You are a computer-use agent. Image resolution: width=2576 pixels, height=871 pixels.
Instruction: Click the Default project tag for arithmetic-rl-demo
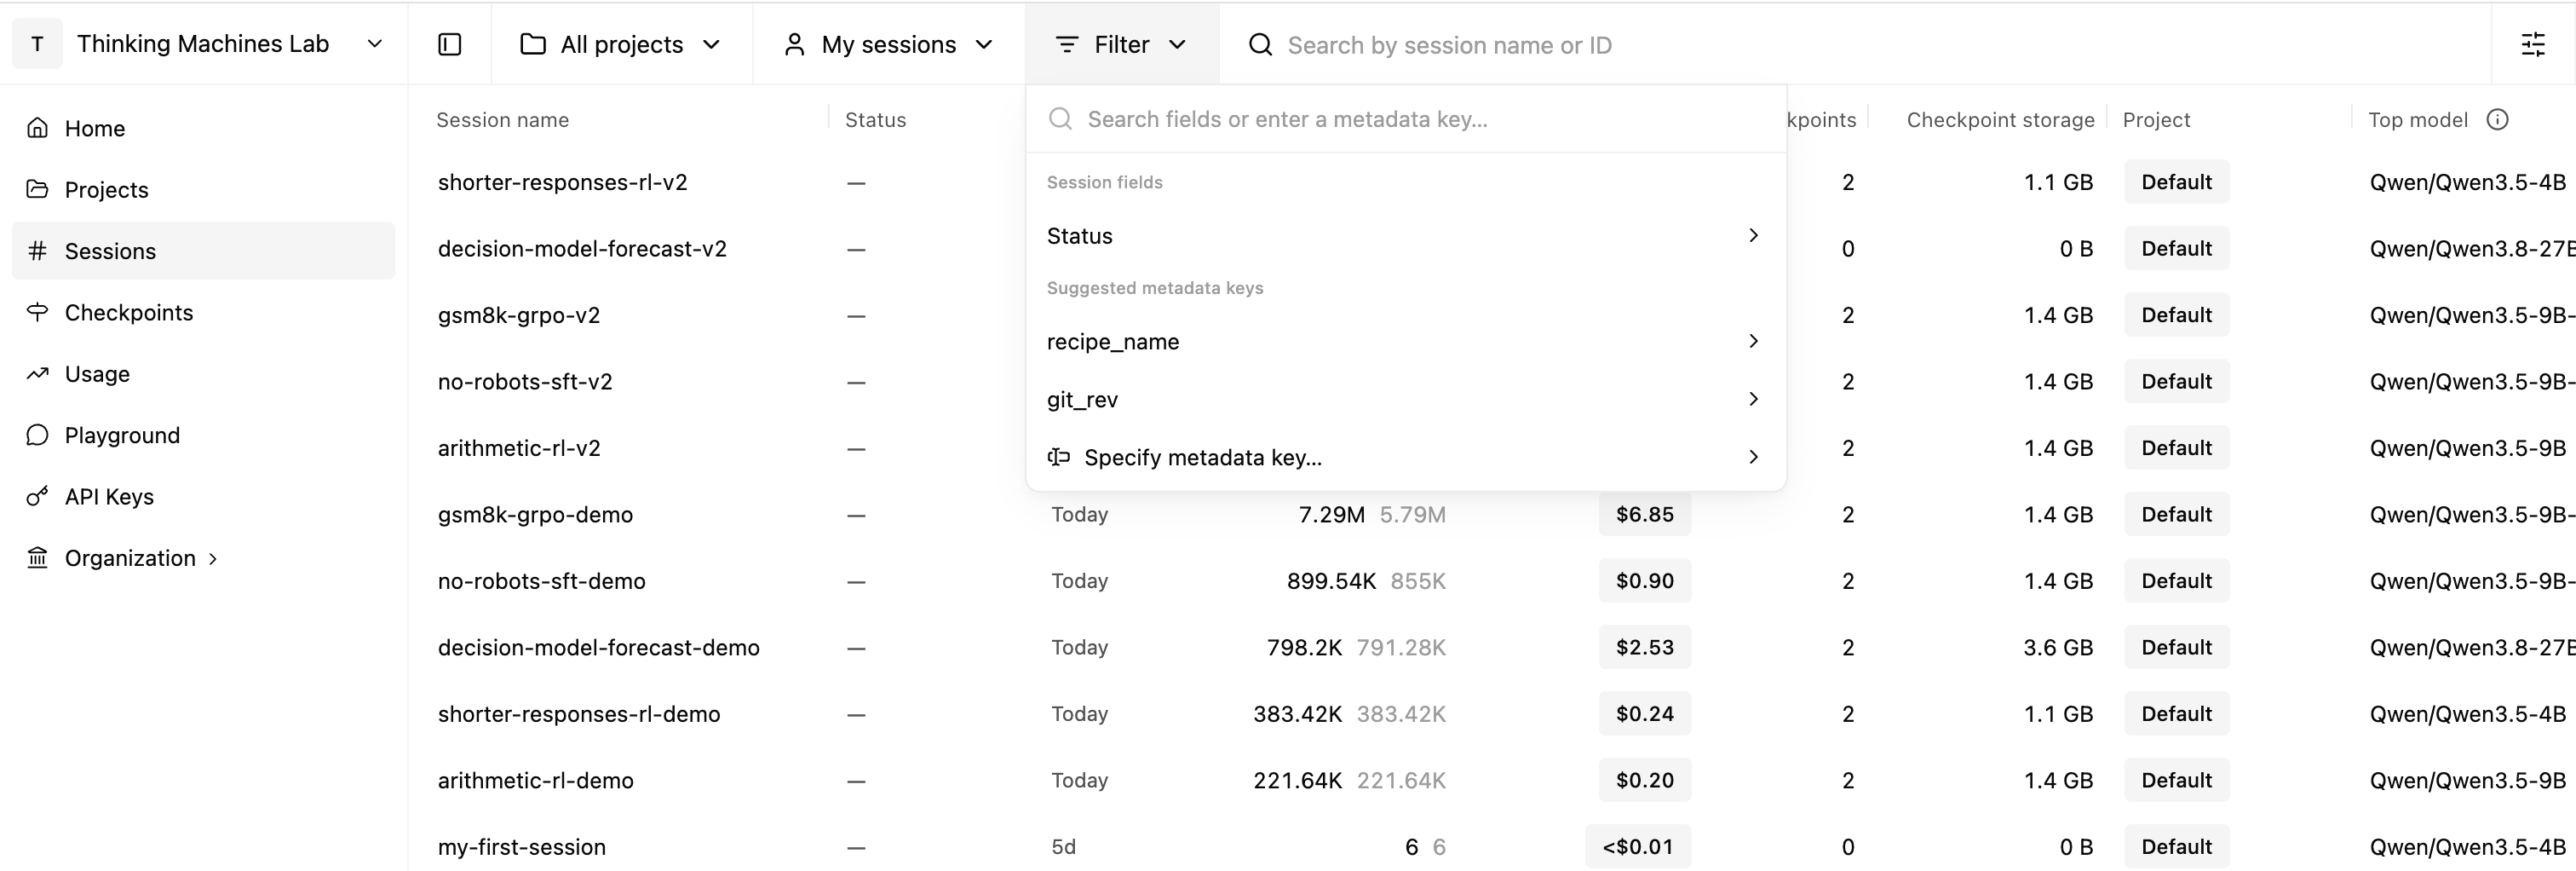point(2176,780)
